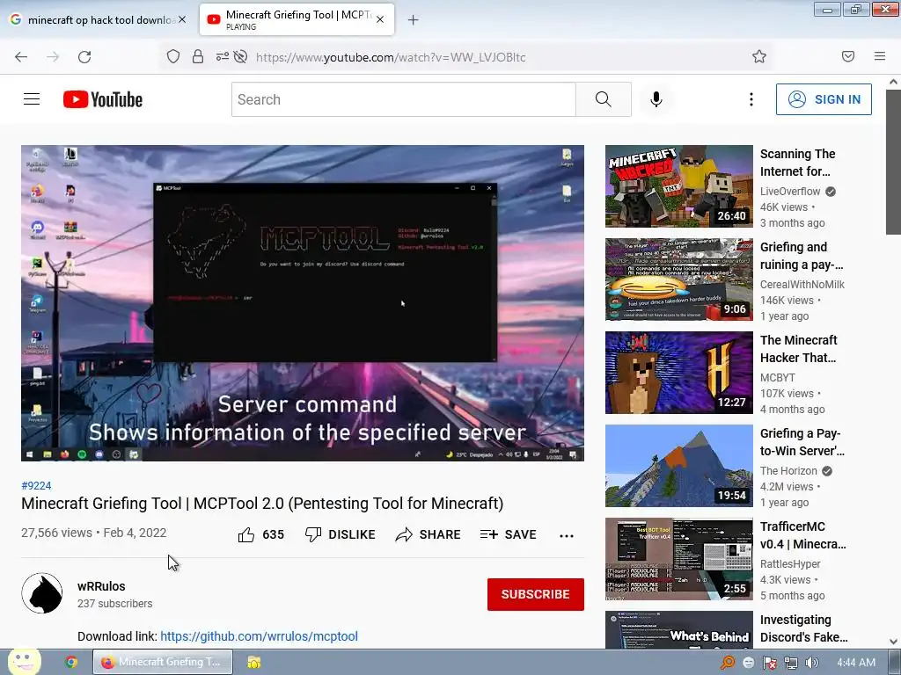
Task: Open the YouTube hamburger guide menu
Action: (32, 99)
